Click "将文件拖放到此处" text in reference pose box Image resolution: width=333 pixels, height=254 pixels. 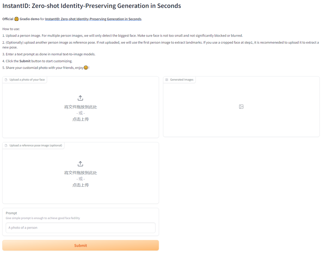tap(80, 173)
